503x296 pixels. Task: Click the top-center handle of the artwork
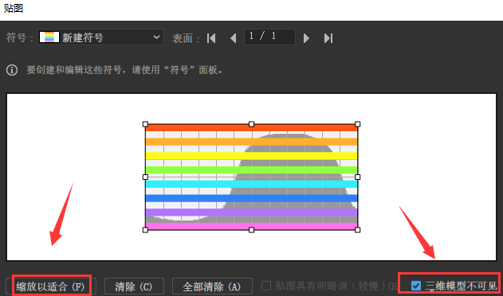click(252, 124)
